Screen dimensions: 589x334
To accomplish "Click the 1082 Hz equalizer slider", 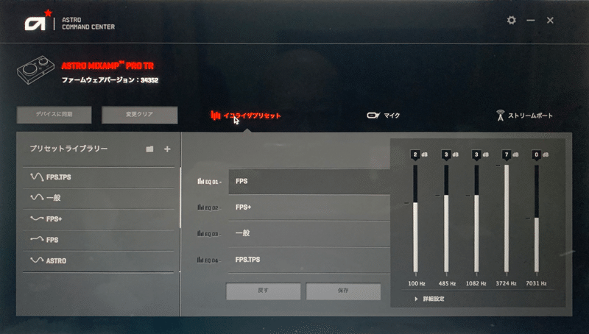I will (x=476, y=218).
